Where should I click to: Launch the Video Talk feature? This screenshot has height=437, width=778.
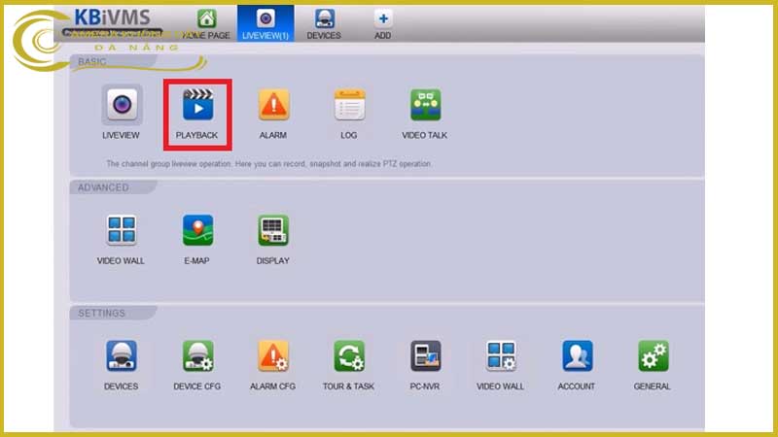tap(425, 104)
